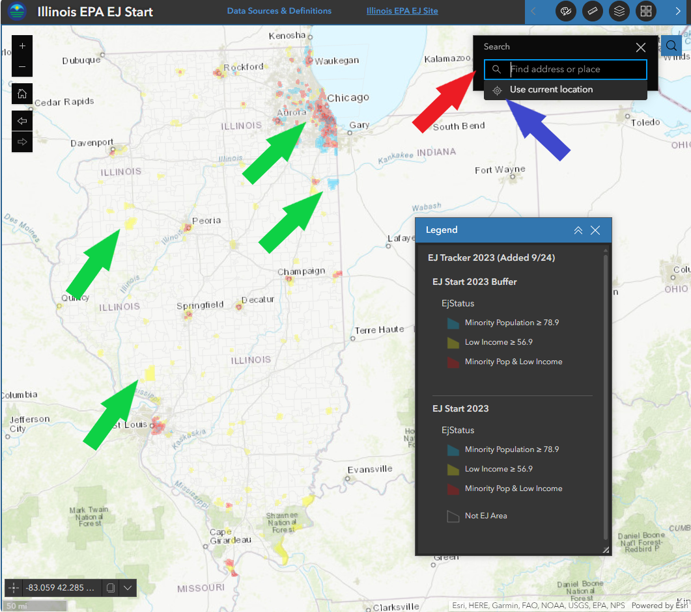Go back to previous map extent
Viewport: 691px width, 612px height.
22,121
